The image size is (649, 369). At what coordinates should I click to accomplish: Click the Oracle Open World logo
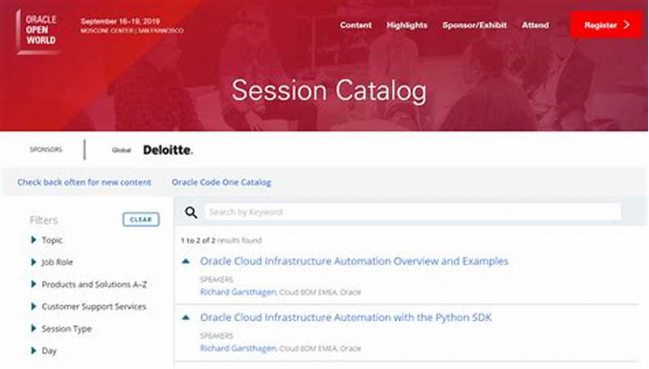(38, 32)
